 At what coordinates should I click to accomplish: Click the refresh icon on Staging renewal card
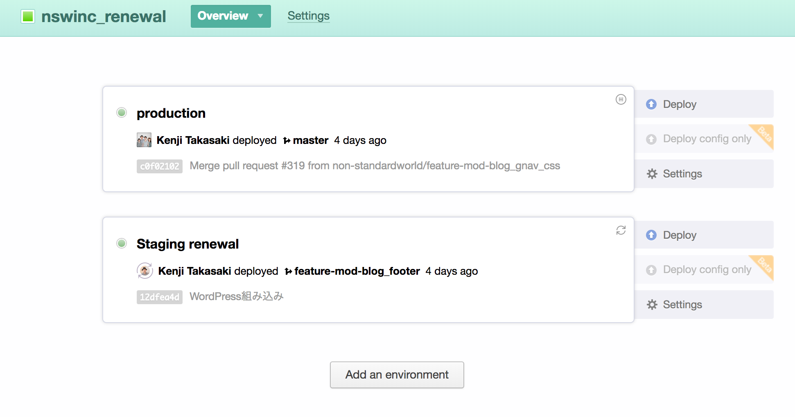(621, 231)
